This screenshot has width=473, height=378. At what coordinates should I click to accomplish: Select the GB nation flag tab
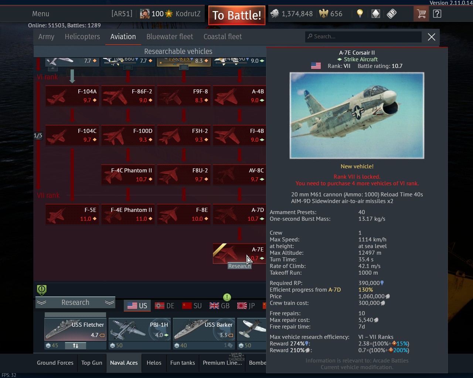(x=219, y=306)
